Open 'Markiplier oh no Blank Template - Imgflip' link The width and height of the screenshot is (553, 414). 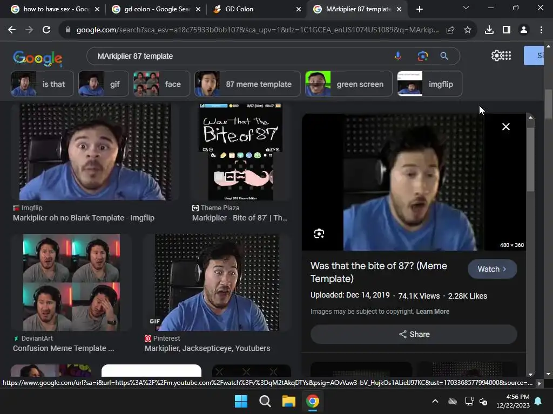tap(84, 218)
